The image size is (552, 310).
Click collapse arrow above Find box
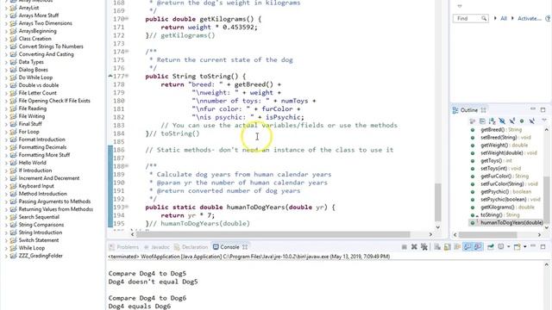click(x=460, y=6)
